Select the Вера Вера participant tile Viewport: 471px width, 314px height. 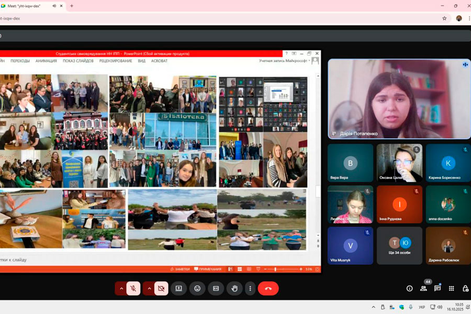point(350,163)
